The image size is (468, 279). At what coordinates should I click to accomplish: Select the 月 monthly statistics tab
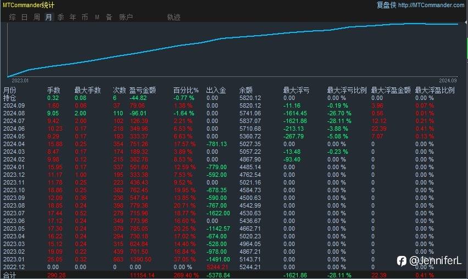(x=49, y=18)
